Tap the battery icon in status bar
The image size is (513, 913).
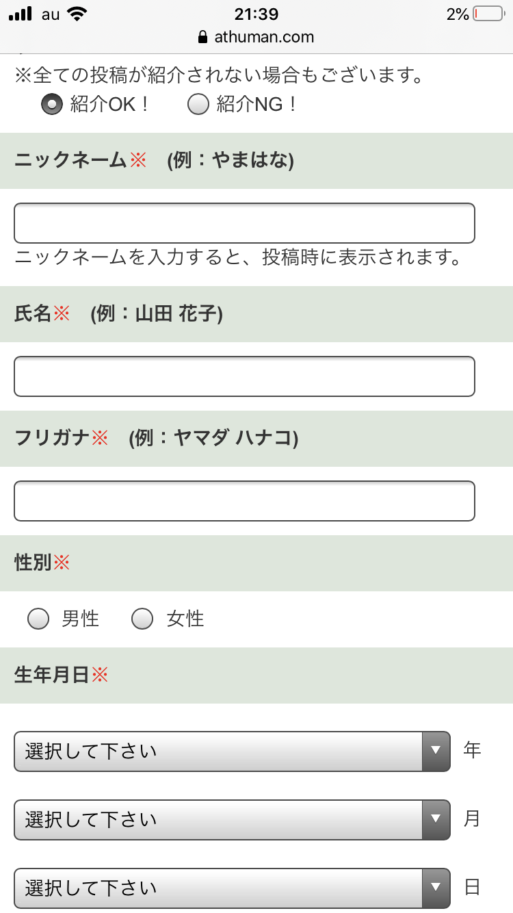tap(487, 14)
